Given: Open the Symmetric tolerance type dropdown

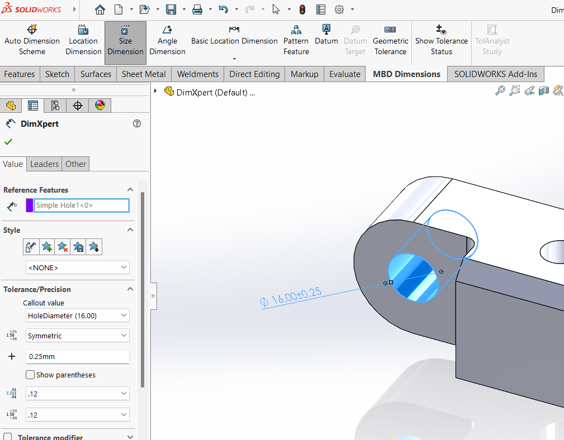Looking at the screenshot, I should [x=77, y=335].
